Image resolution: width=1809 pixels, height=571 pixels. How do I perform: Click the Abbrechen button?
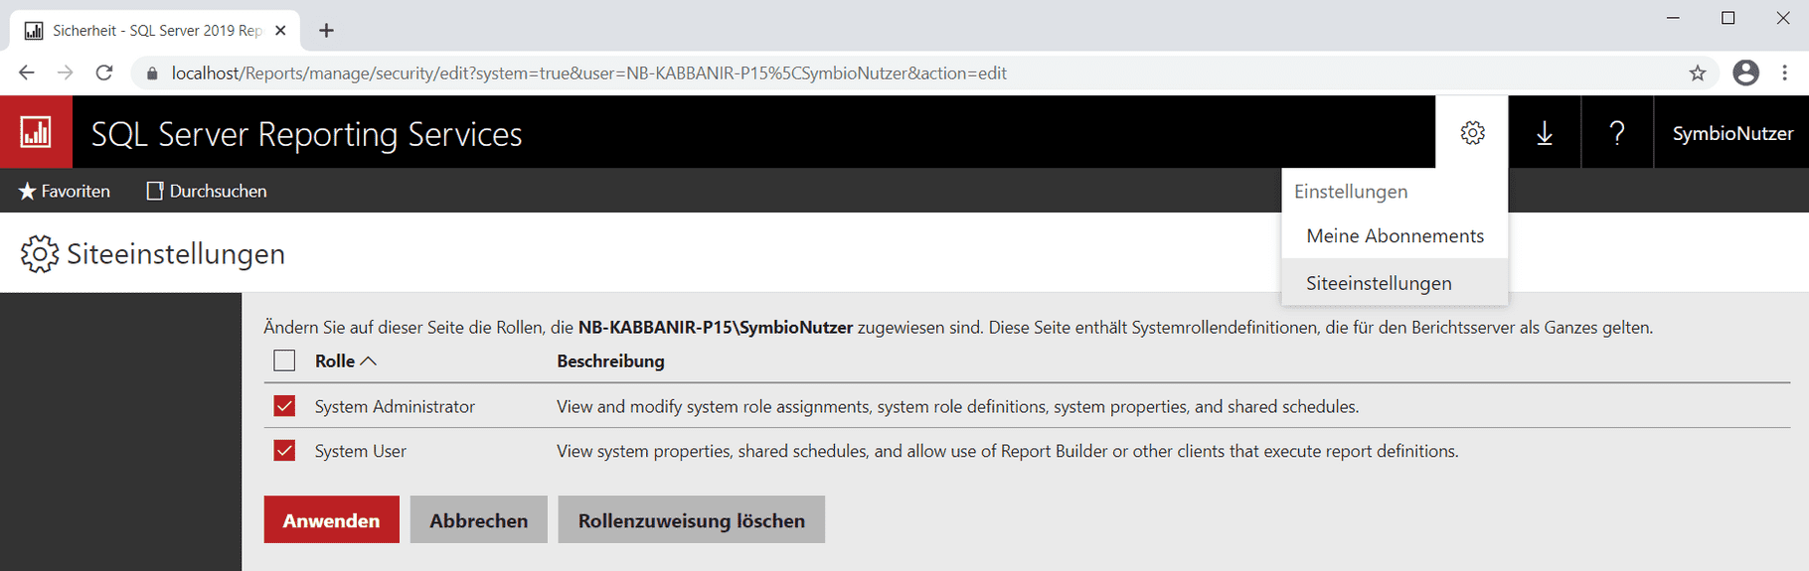(x=478, y=520)
